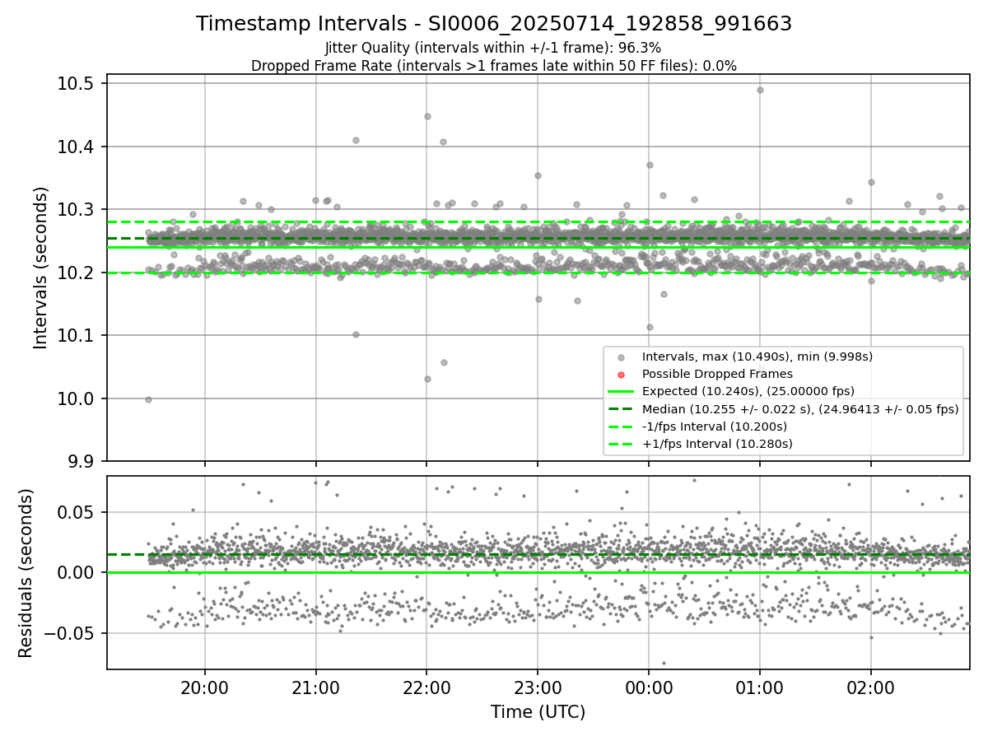Screen dimensions: 988x741
Task: Click the dark green dashed Median marker in legend
Action: 622,409
